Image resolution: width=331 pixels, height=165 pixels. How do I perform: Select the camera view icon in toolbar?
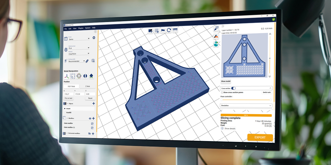[x=163, y=30]
